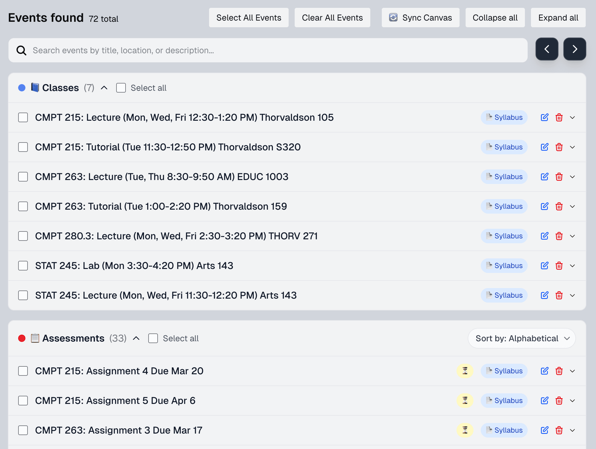Click the previous page arrow
The image size is (596, 449).
(x=547, y=49)
